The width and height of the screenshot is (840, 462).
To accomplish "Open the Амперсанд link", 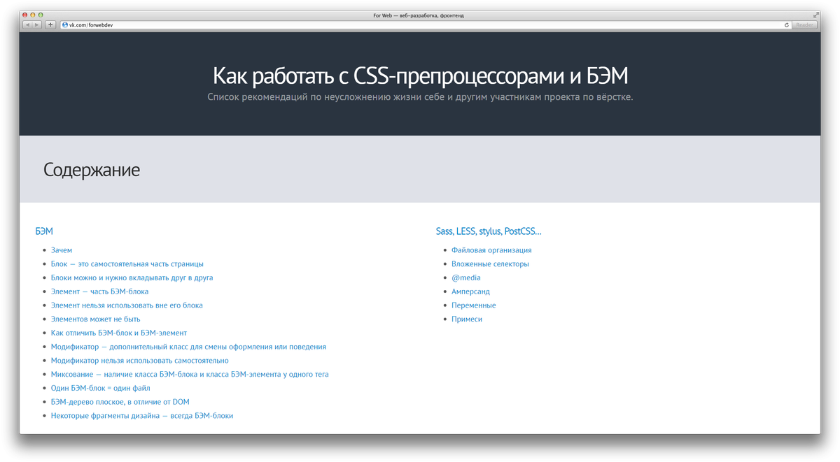I will [470, 291].
